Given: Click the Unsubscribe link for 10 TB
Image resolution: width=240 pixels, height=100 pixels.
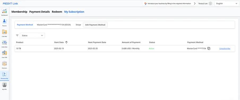Looking at the screenshot, I should click(225, 48).
